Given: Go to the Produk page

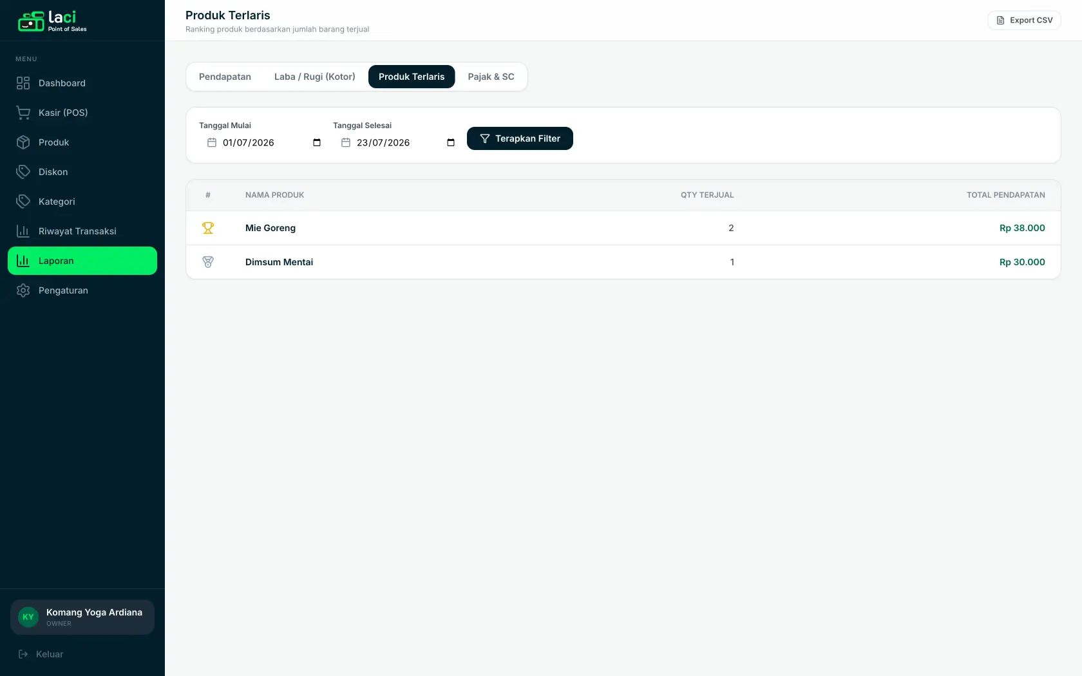Looking at the screenshot, I should [82, 142].
